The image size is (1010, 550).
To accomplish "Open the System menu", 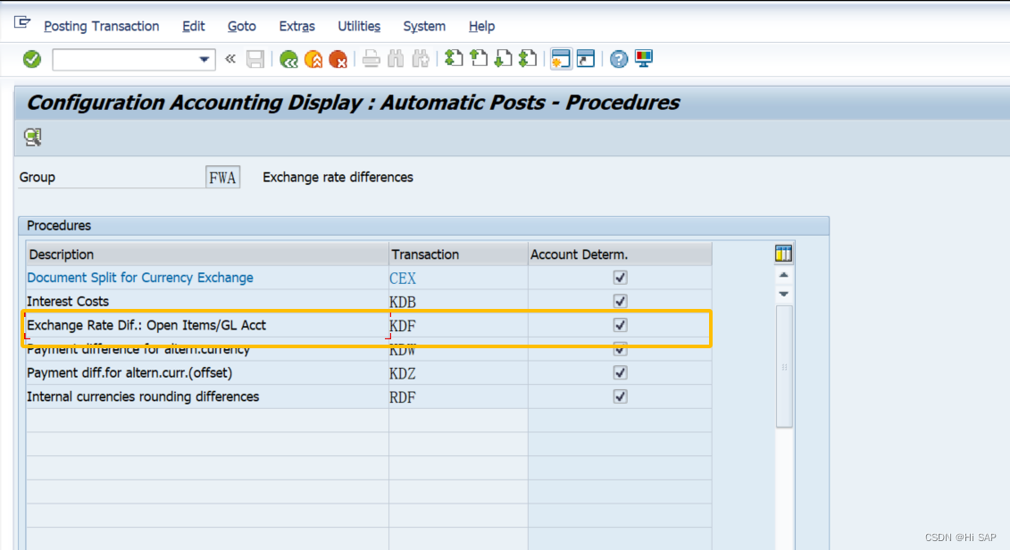I will [x=424, y=26].
